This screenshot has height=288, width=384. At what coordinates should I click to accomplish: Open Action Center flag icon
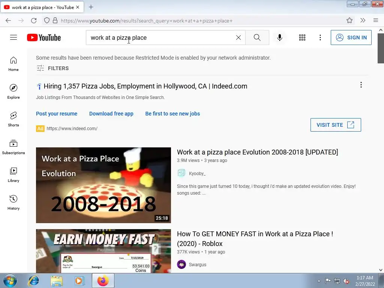click(328, 281)
